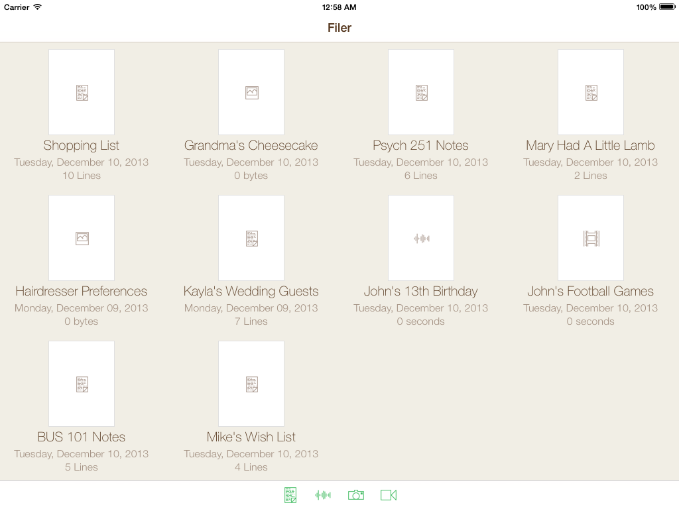
Task: Tap the date under John's 13th Birthday
Action: coord(421,308)
